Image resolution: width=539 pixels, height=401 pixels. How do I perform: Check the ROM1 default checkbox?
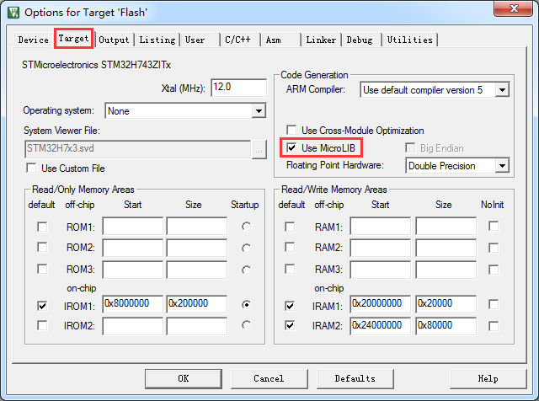pos(42,227)
